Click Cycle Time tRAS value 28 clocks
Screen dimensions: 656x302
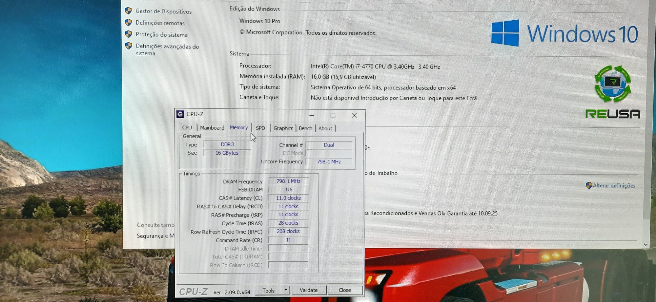tap(289, 223)
